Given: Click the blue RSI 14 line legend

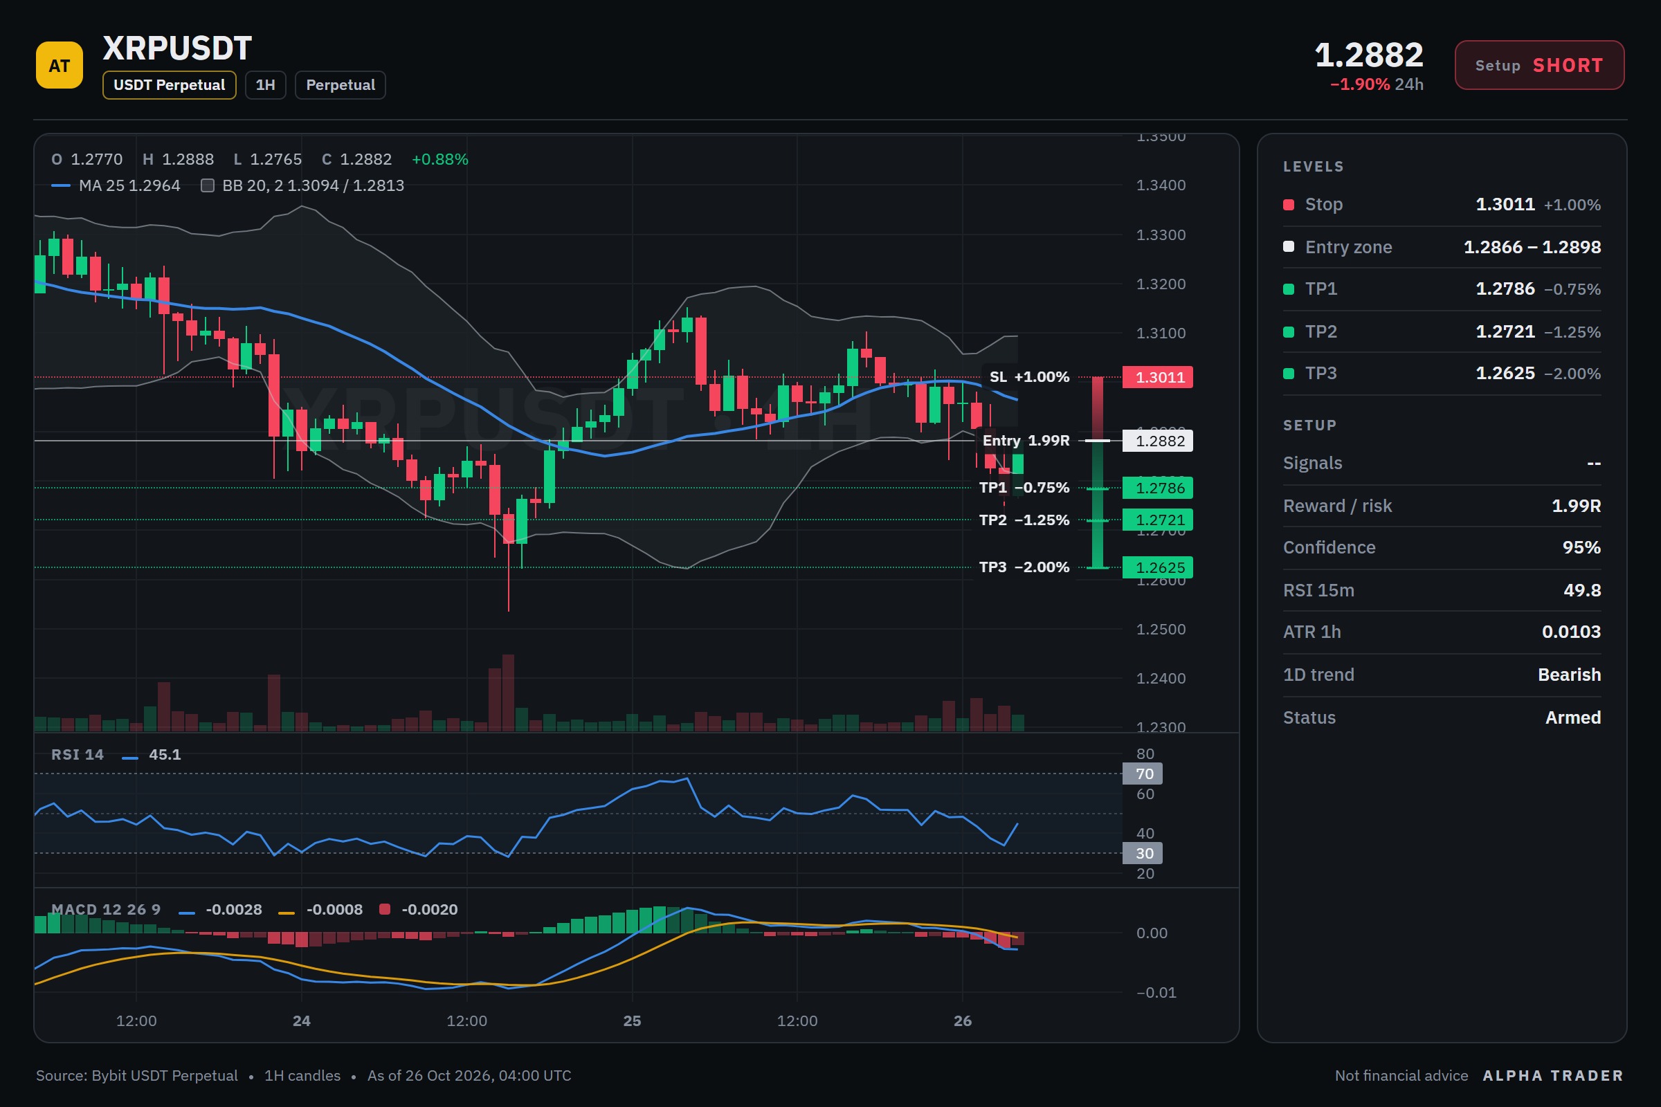Looking at the screenshot, I should click(130, 758).
